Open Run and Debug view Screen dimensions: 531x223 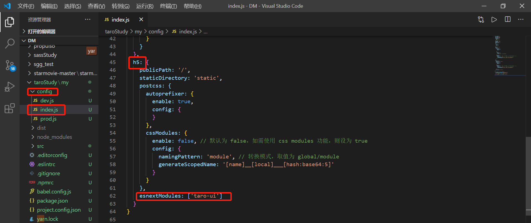coord(10,87)
